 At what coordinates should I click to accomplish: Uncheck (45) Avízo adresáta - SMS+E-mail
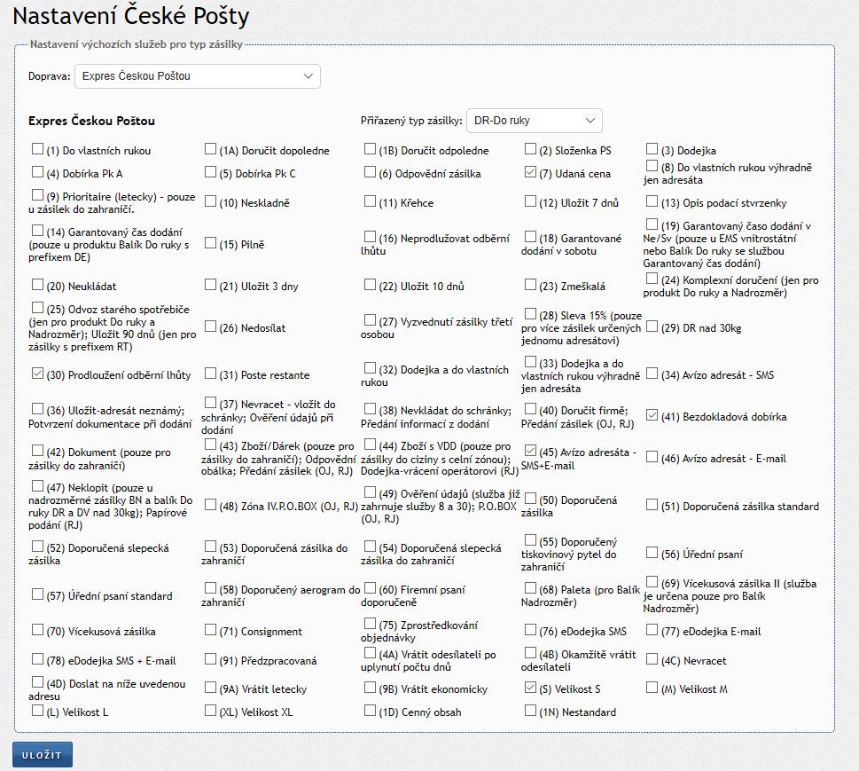[530, 451]
